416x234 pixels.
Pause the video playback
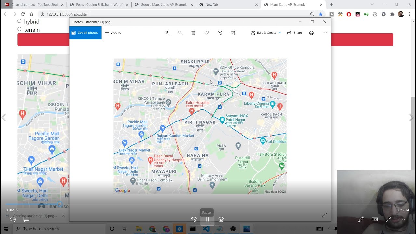(x=207, y=219)
